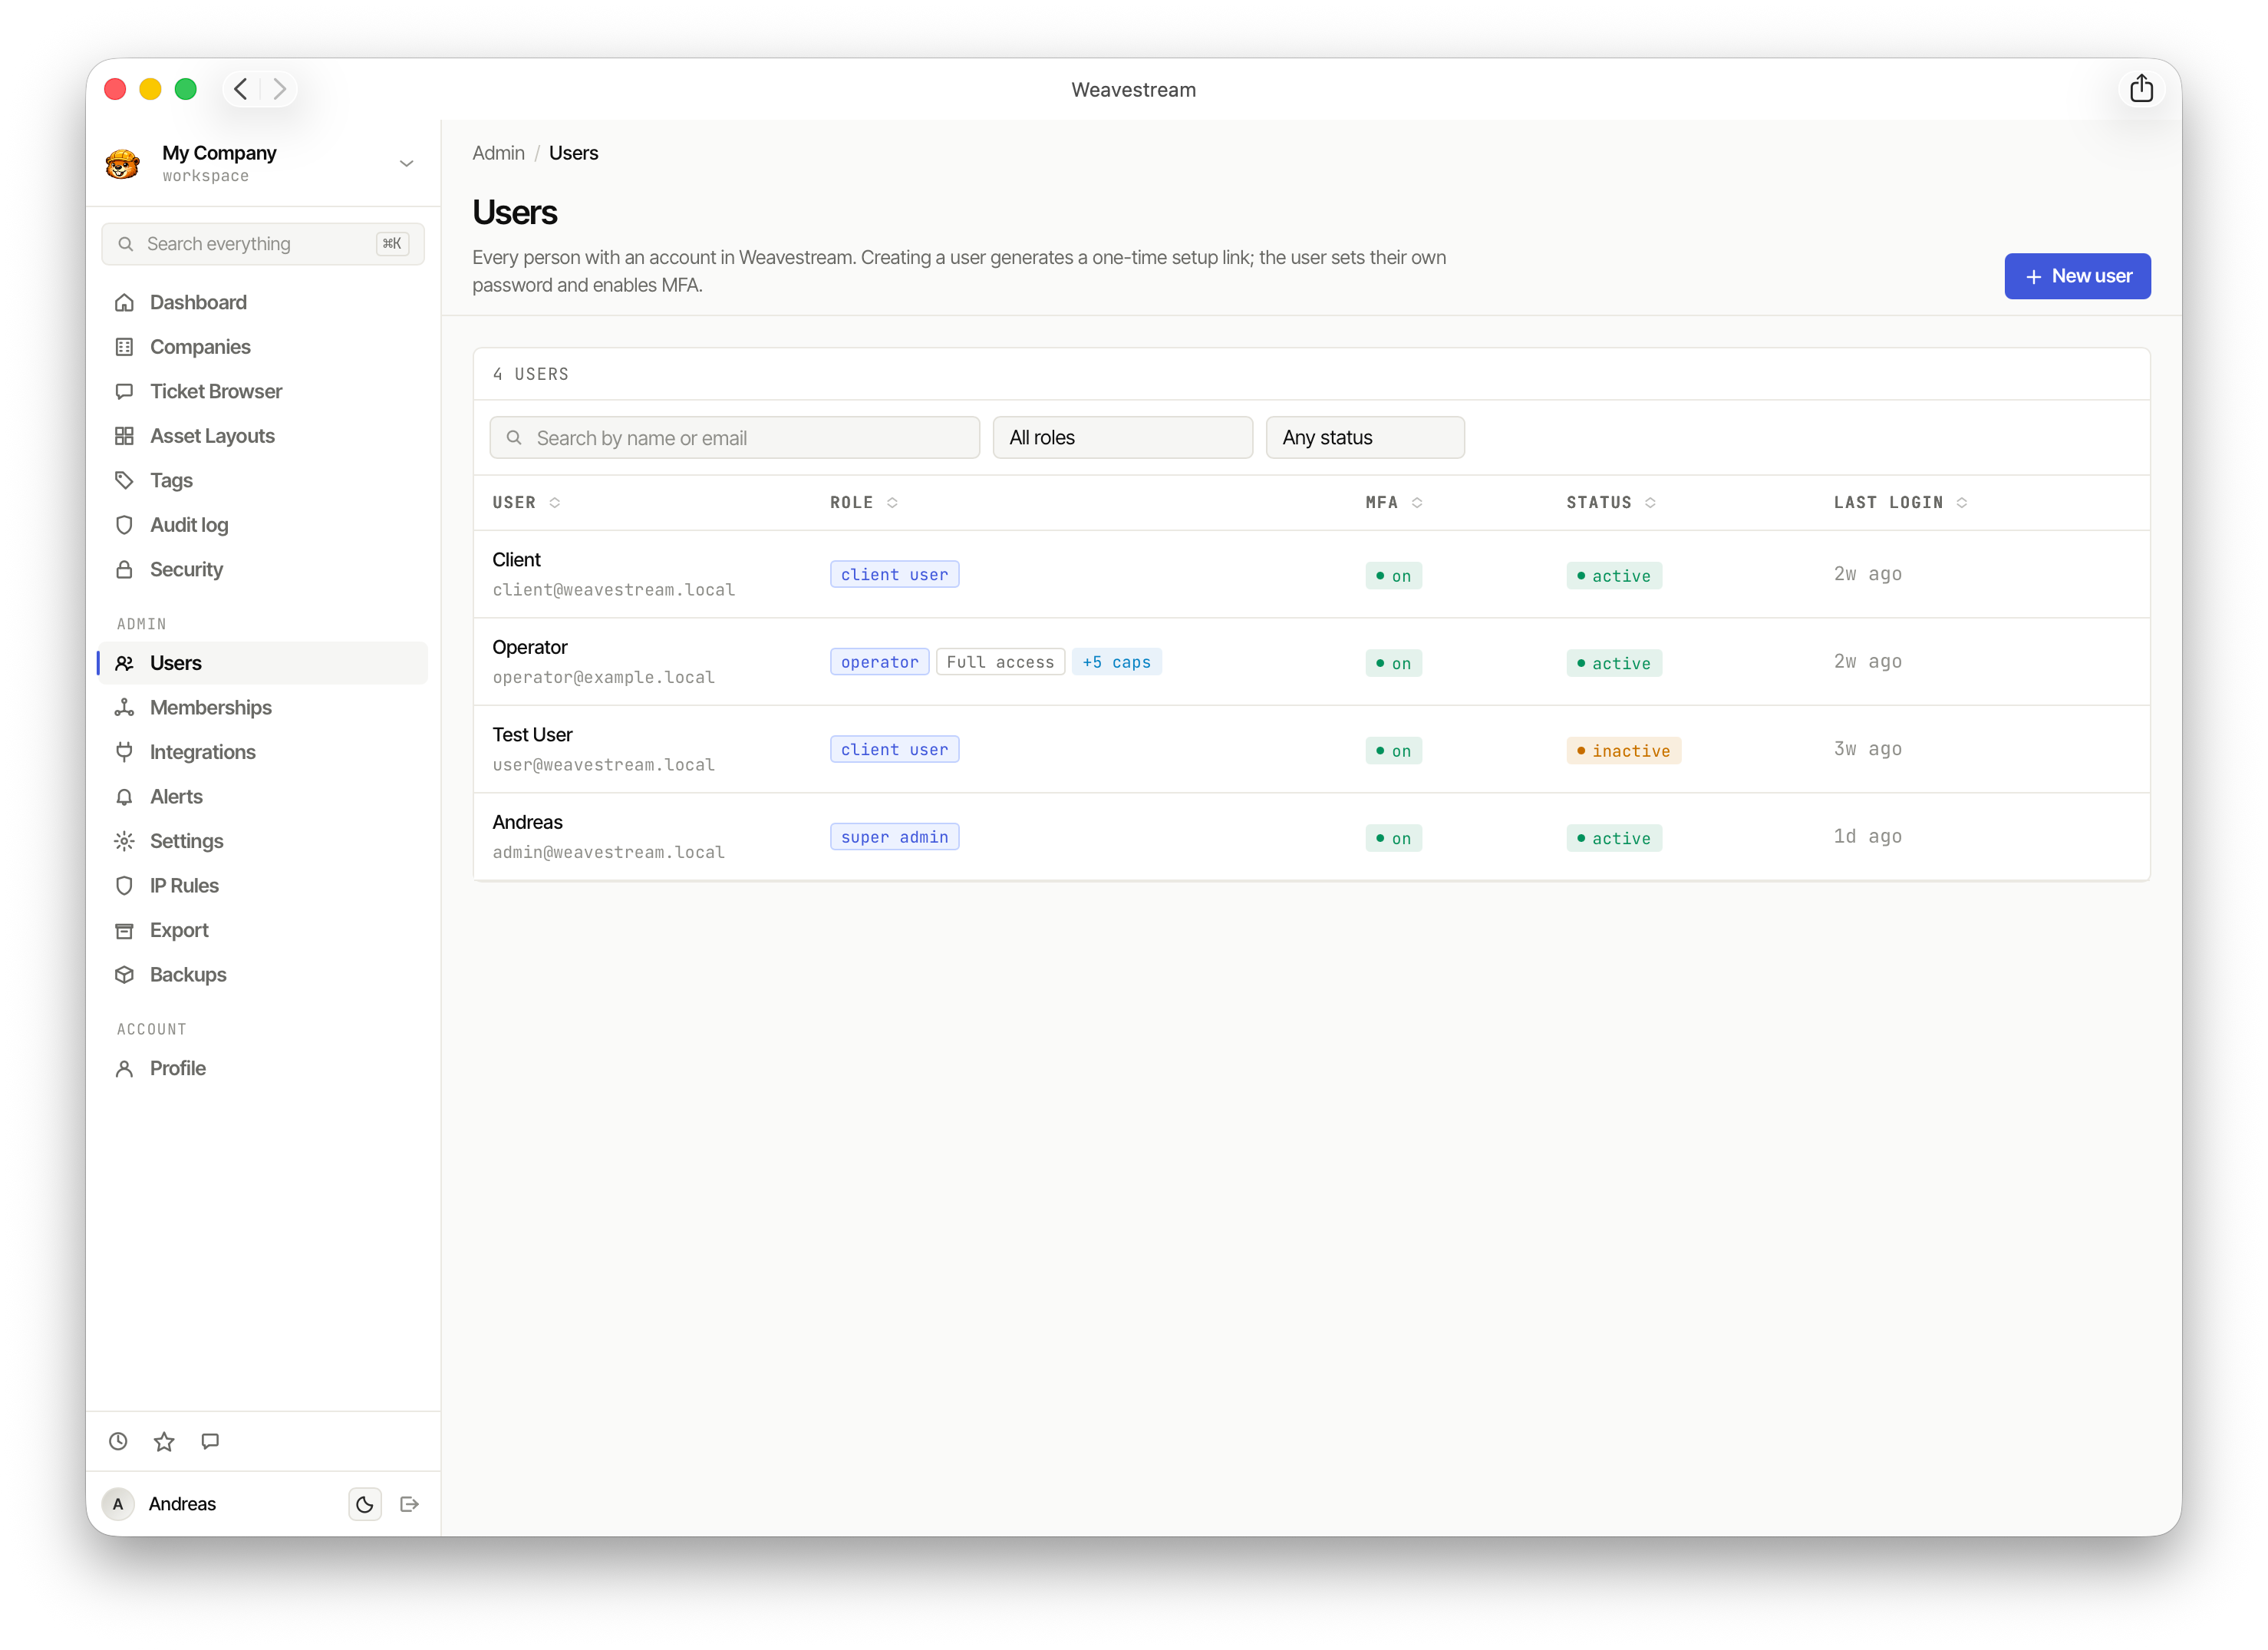This screenshot has width=2268, height=1650.
Task: Open the Dashboard page
Action: pyautogui.click(x=198, y=302)
